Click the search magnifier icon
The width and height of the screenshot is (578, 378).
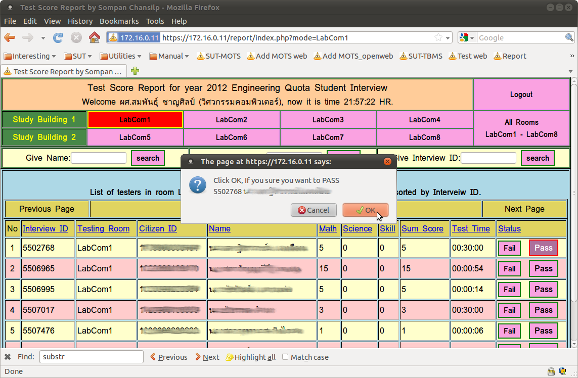569,37
